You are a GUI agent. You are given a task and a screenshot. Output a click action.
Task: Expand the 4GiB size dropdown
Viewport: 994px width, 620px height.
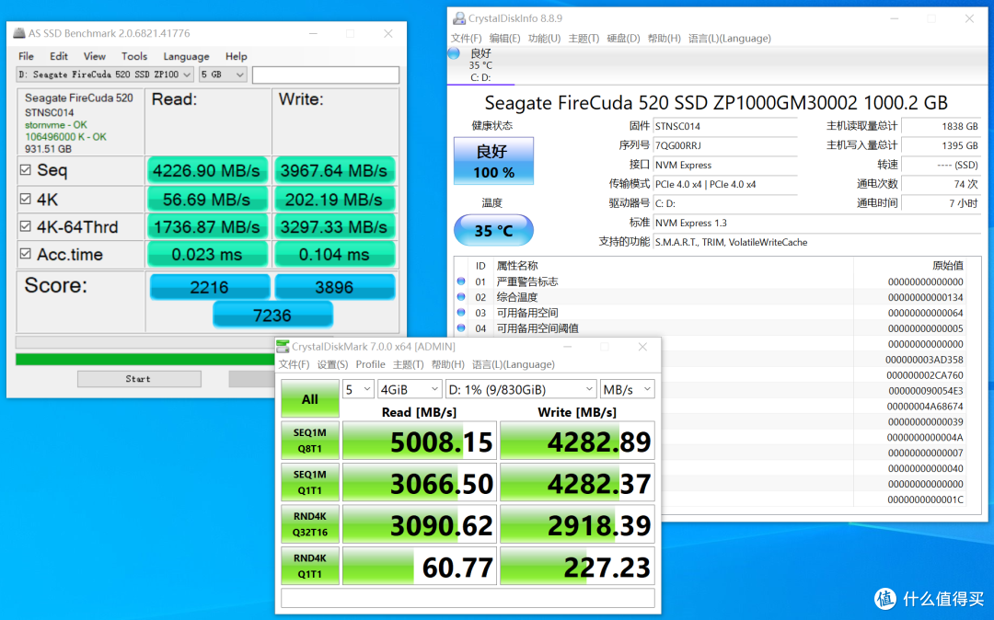coord(410,389)
